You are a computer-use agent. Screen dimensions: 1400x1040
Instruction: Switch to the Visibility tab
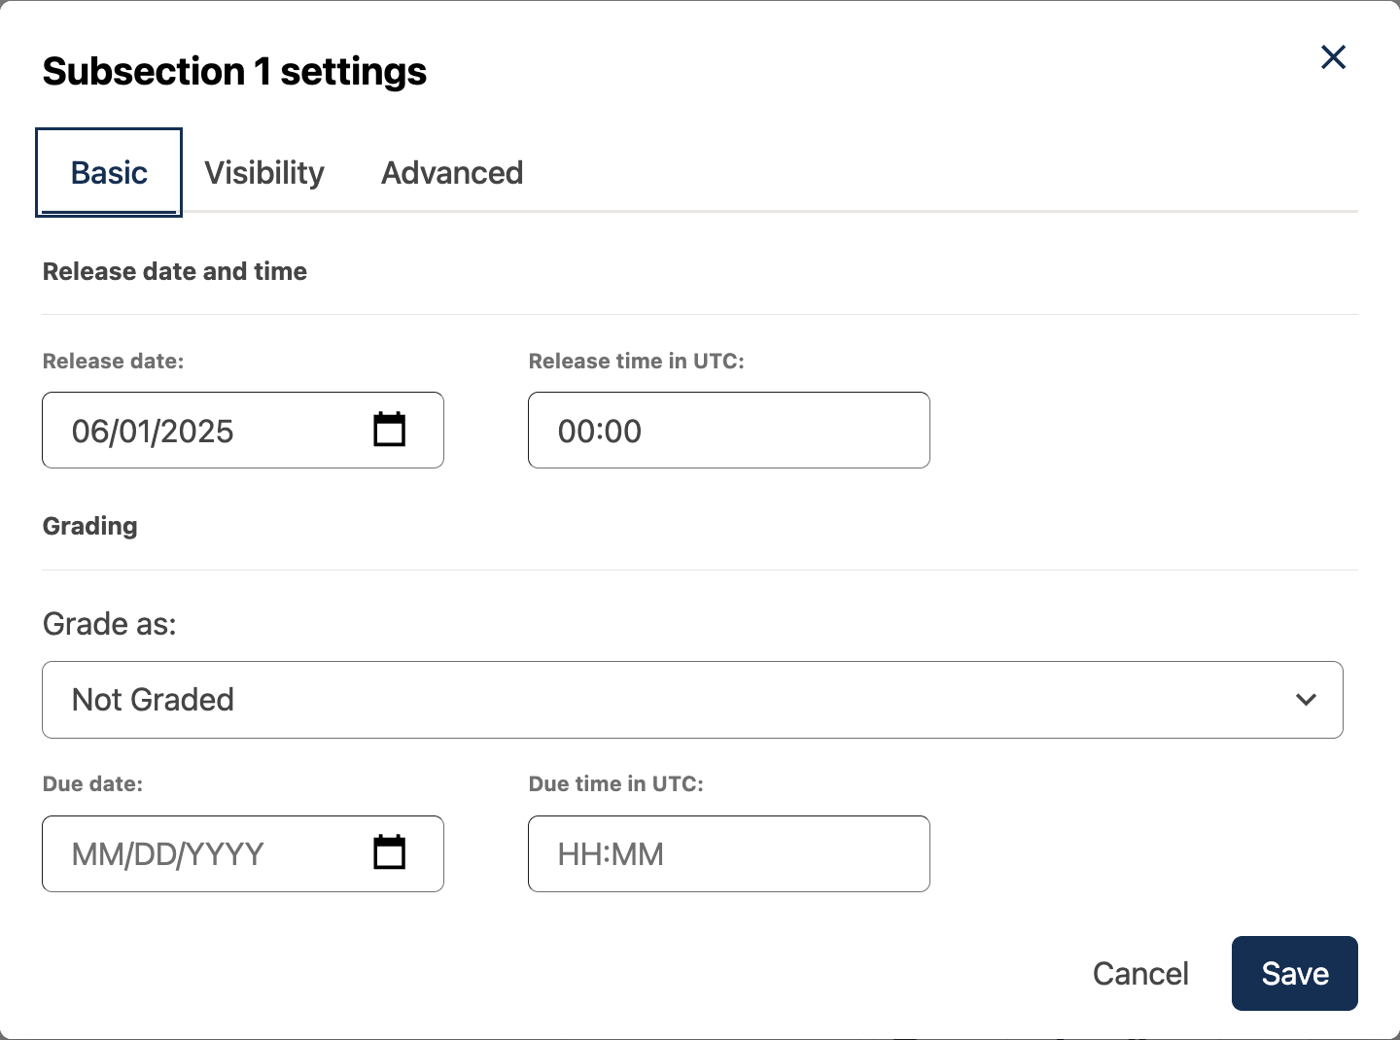[263, 172]
